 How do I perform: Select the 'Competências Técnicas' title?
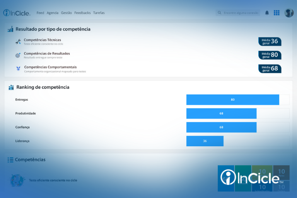pos(43,40)
